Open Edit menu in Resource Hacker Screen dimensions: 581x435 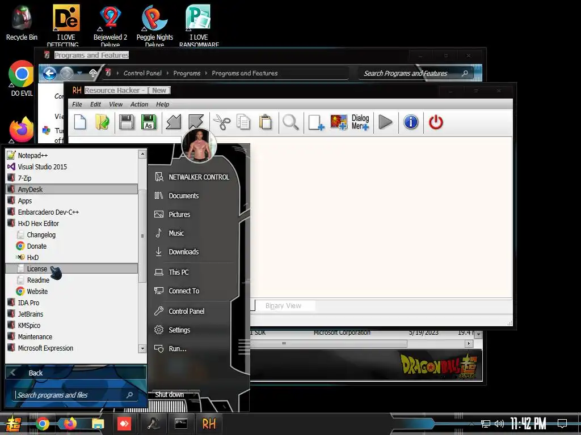(x=95, y=104)
